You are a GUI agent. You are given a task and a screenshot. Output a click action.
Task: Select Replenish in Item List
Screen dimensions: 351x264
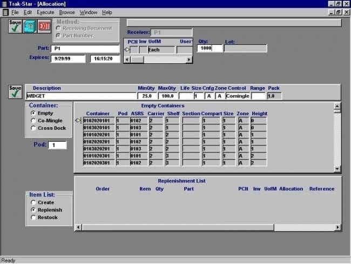click(x=33, y=210)
